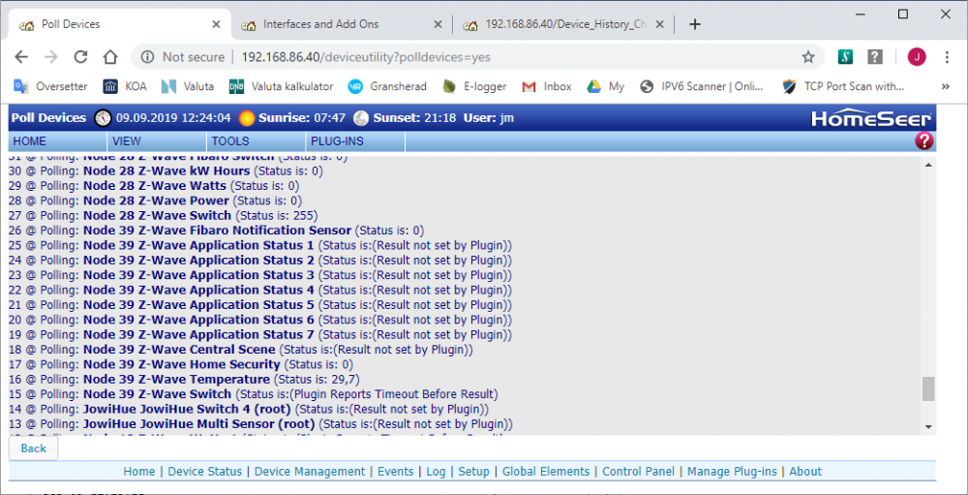Open the PLUG-INS menu

coord(337,141)
